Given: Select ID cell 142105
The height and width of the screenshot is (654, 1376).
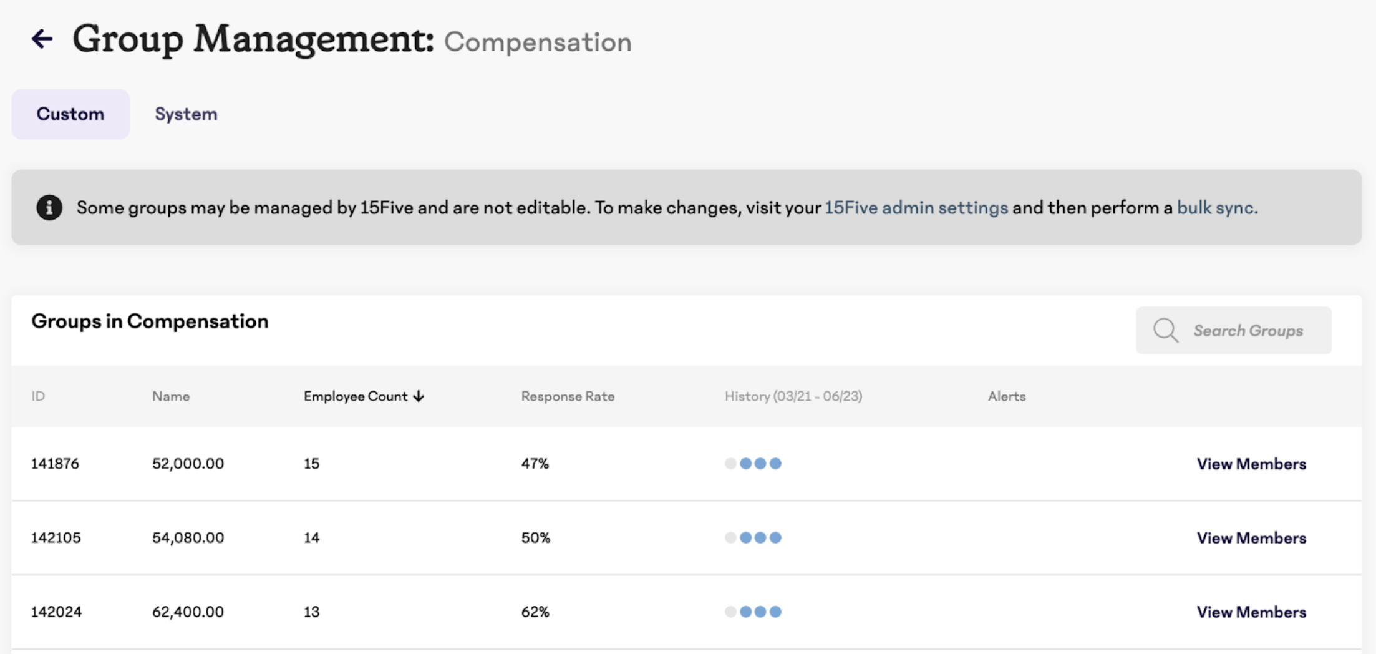Looking at the screenshot, I should [x=56, y=538].
